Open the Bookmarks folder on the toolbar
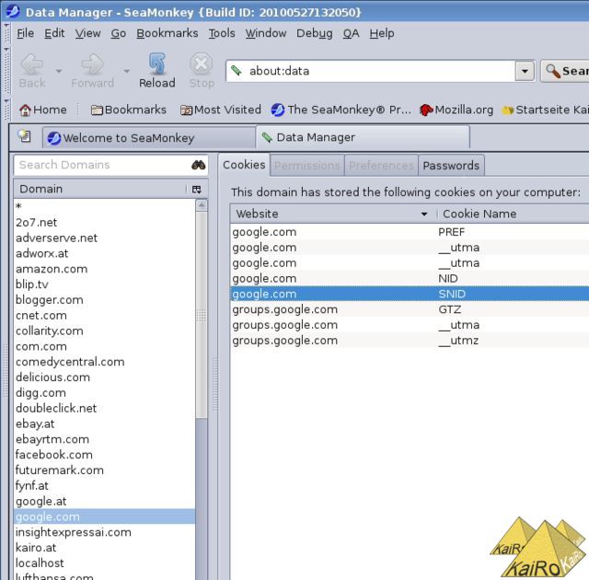Screen dimensions: 589x580 [129, 110]
